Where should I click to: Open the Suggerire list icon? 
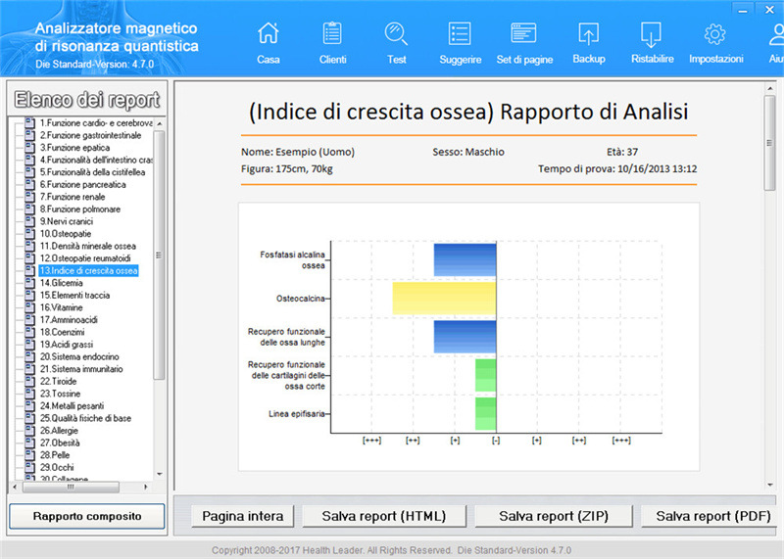[460, 41]
